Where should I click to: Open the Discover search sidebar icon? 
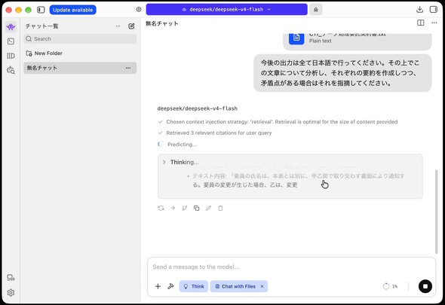click(11, 70)
